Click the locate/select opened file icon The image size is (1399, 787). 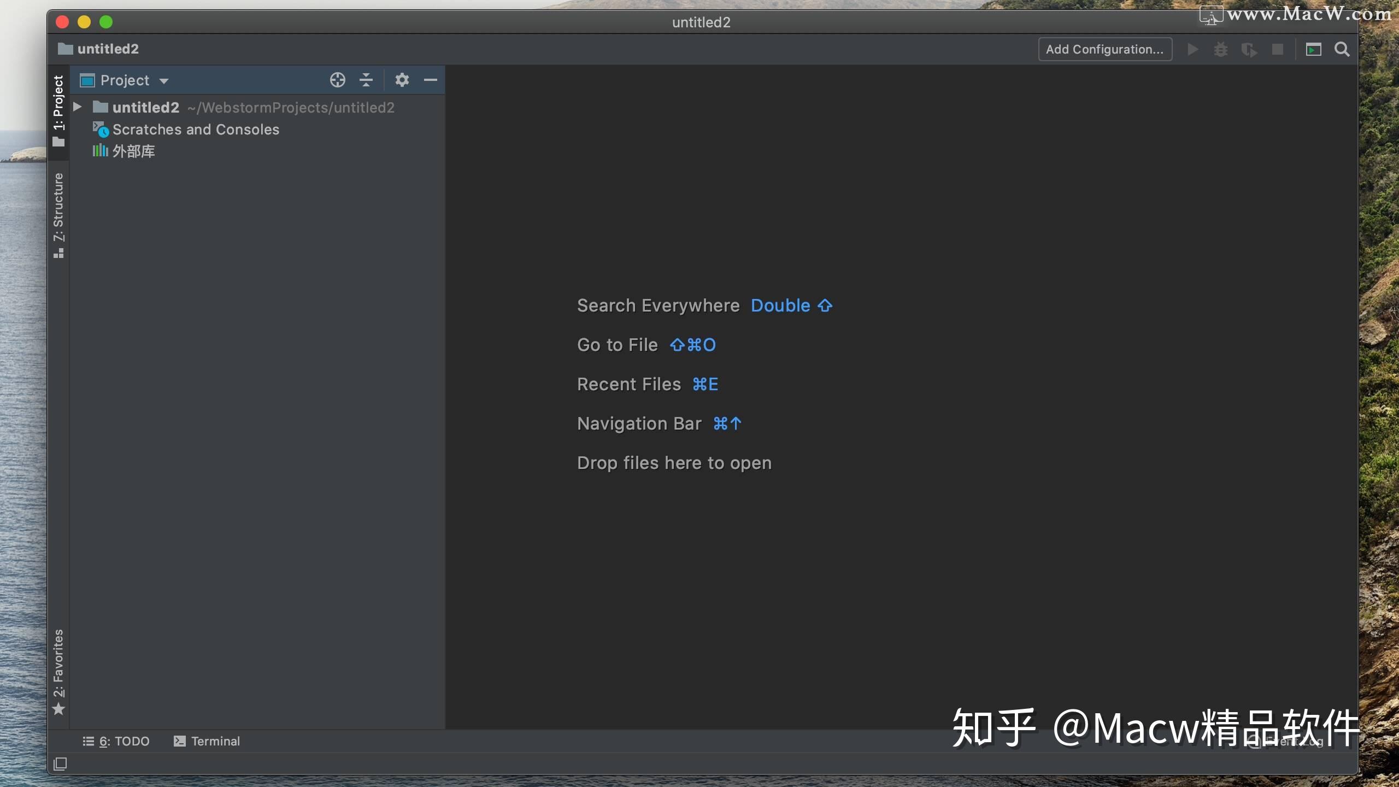[x=338, y=80]
